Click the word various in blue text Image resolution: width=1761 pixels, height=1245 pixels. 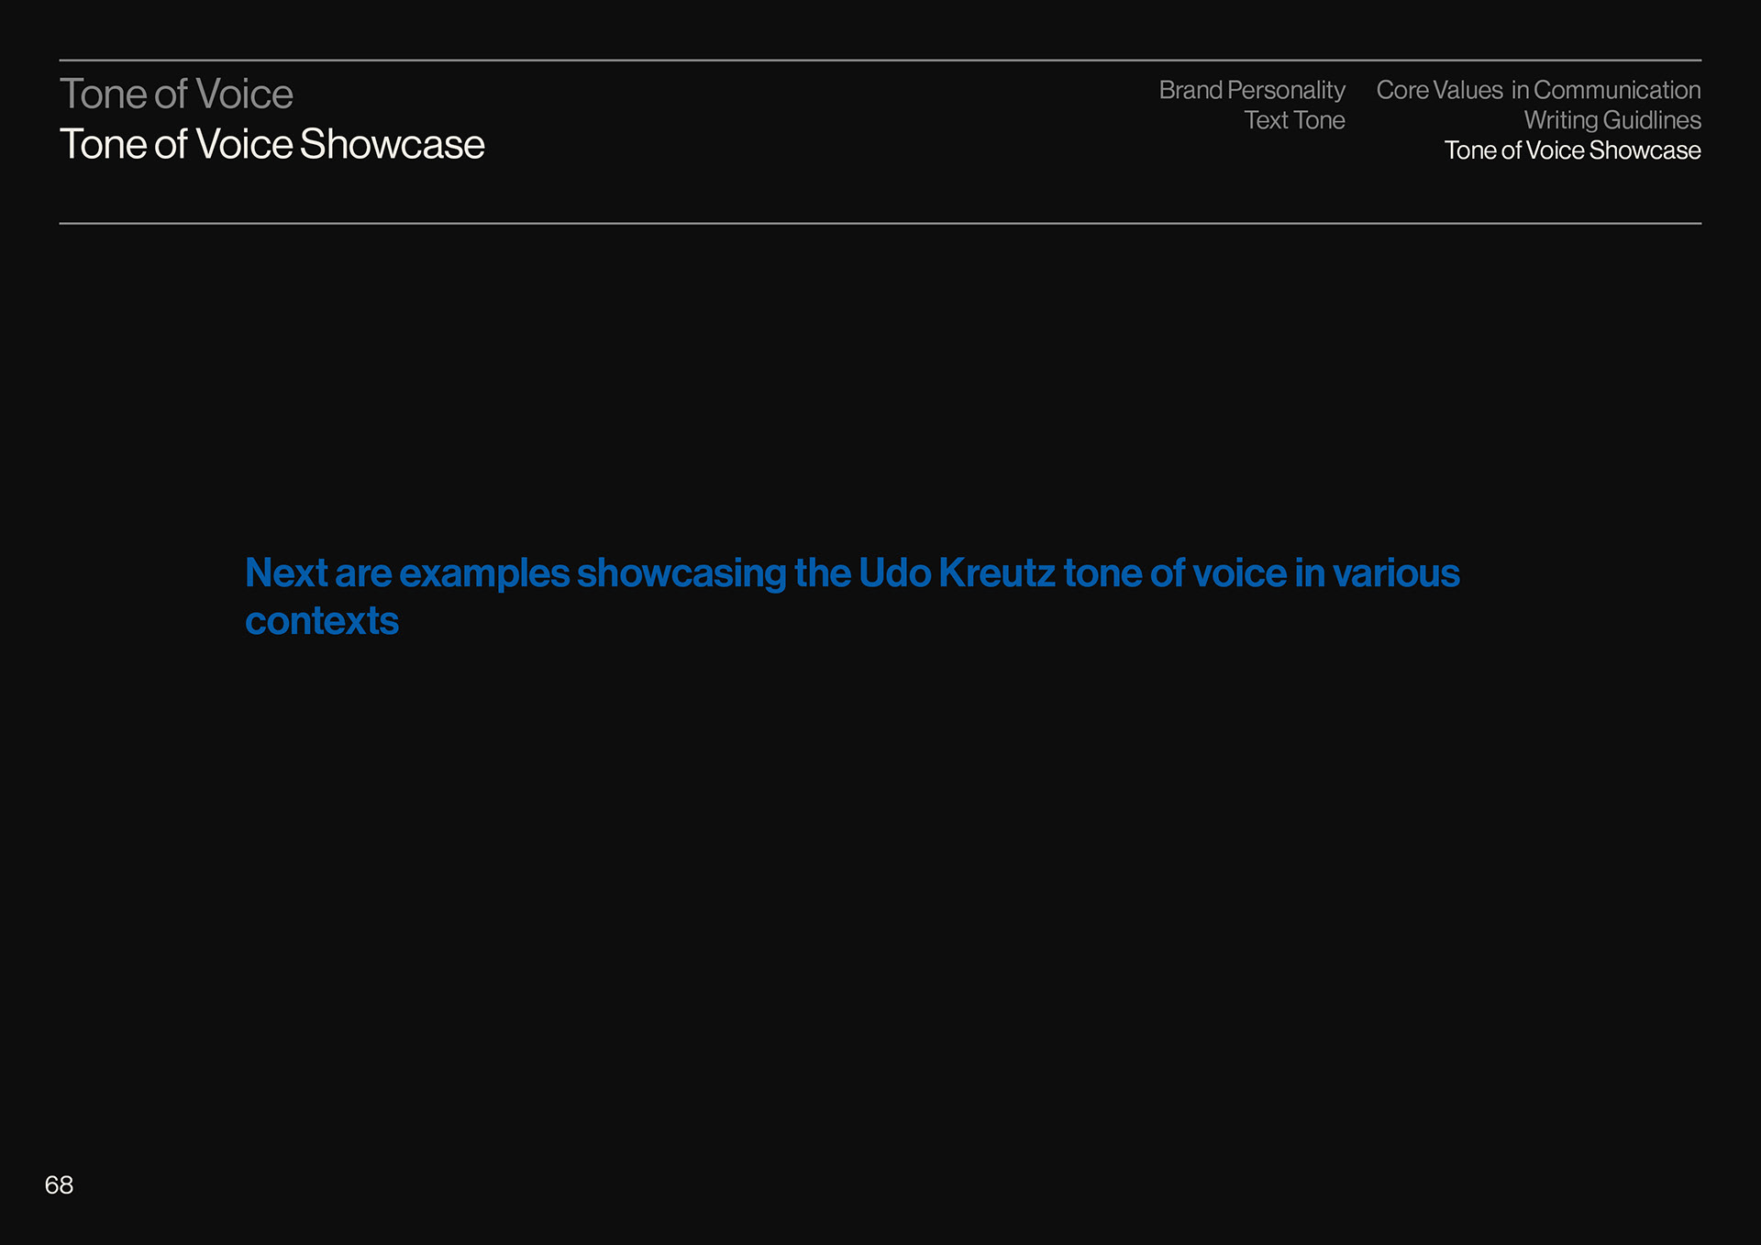pyautogui.click(x=1395, y=573)
